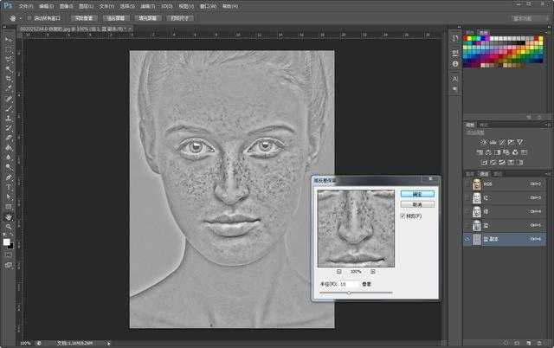Click the Cancel (取消) button in dialog
554x348 pixels.
pyautogui.click(x=417, y=204)
